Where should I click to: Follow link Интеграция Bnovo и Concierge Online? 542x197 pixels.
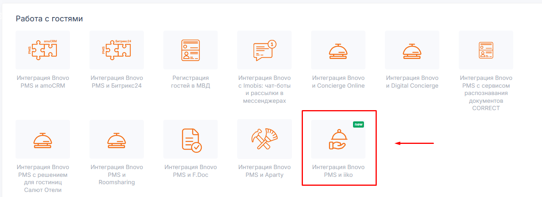coord(338,82)
